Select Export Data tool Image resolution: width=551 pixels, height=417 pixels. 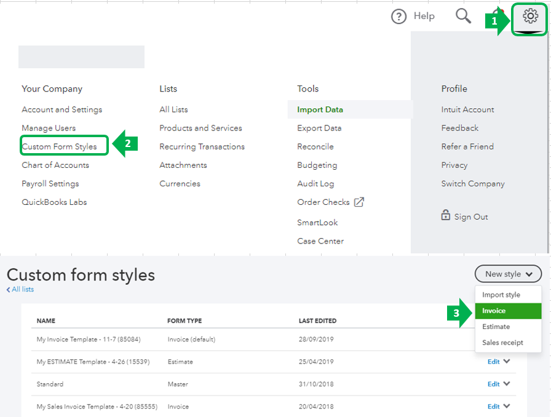(319, 128)
